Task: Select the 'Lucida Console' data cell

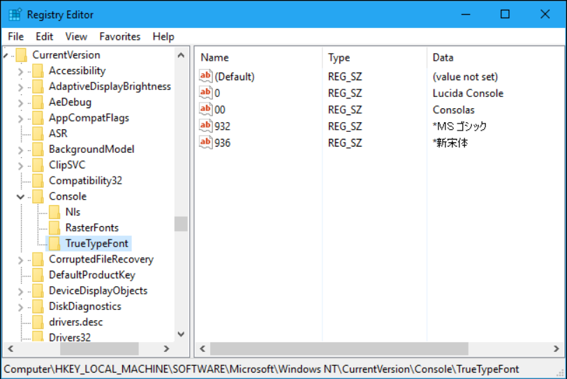Action: (468, 94)
